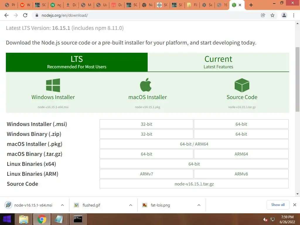Click the green cube Source Code icon
Viewport: 300px width, 225px height.
(242, 85)
